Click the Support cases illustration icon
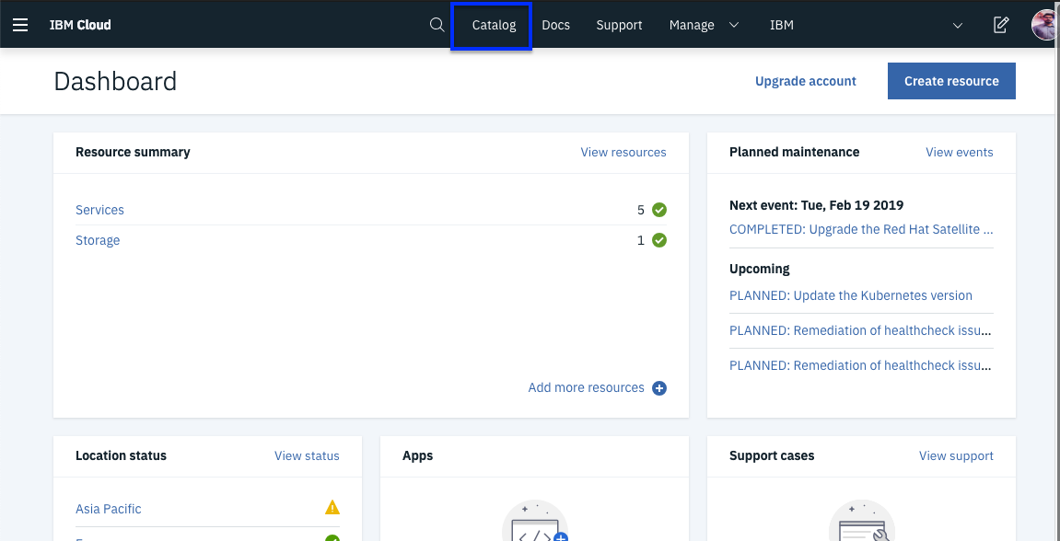Screen dimensions: 1060x541 click(x=861, y=521)
